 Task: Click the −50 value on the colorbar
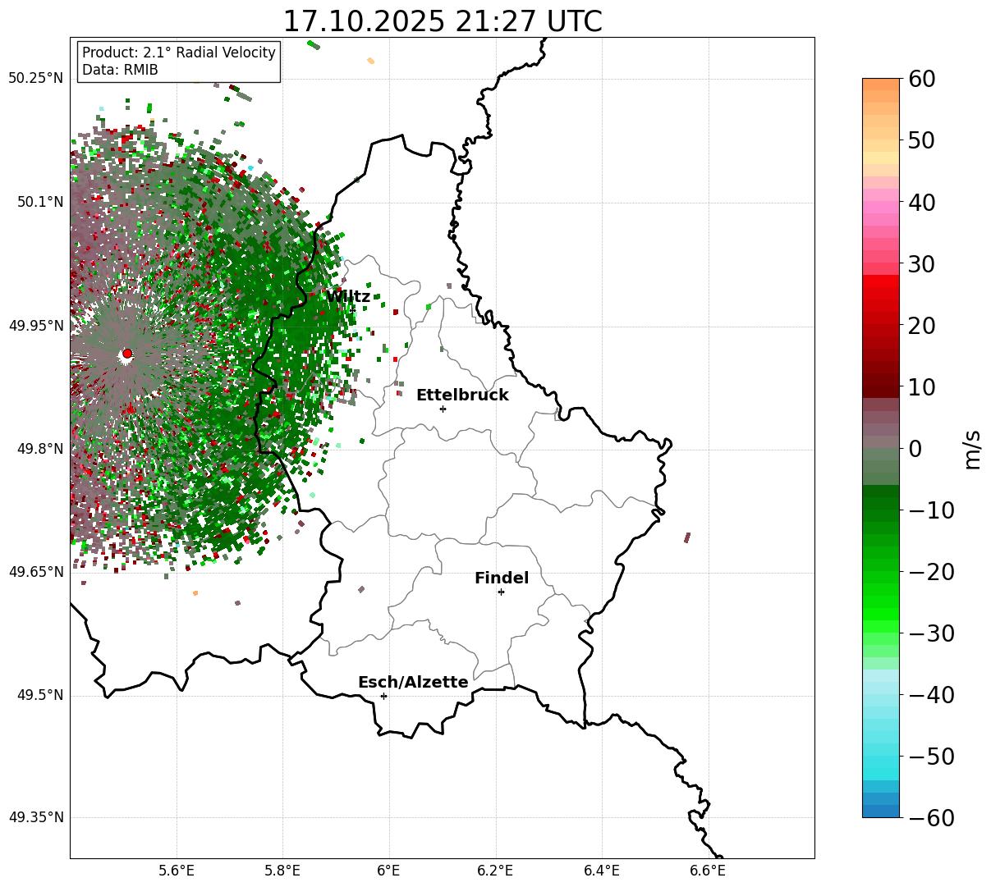click(x=932, y=757)
